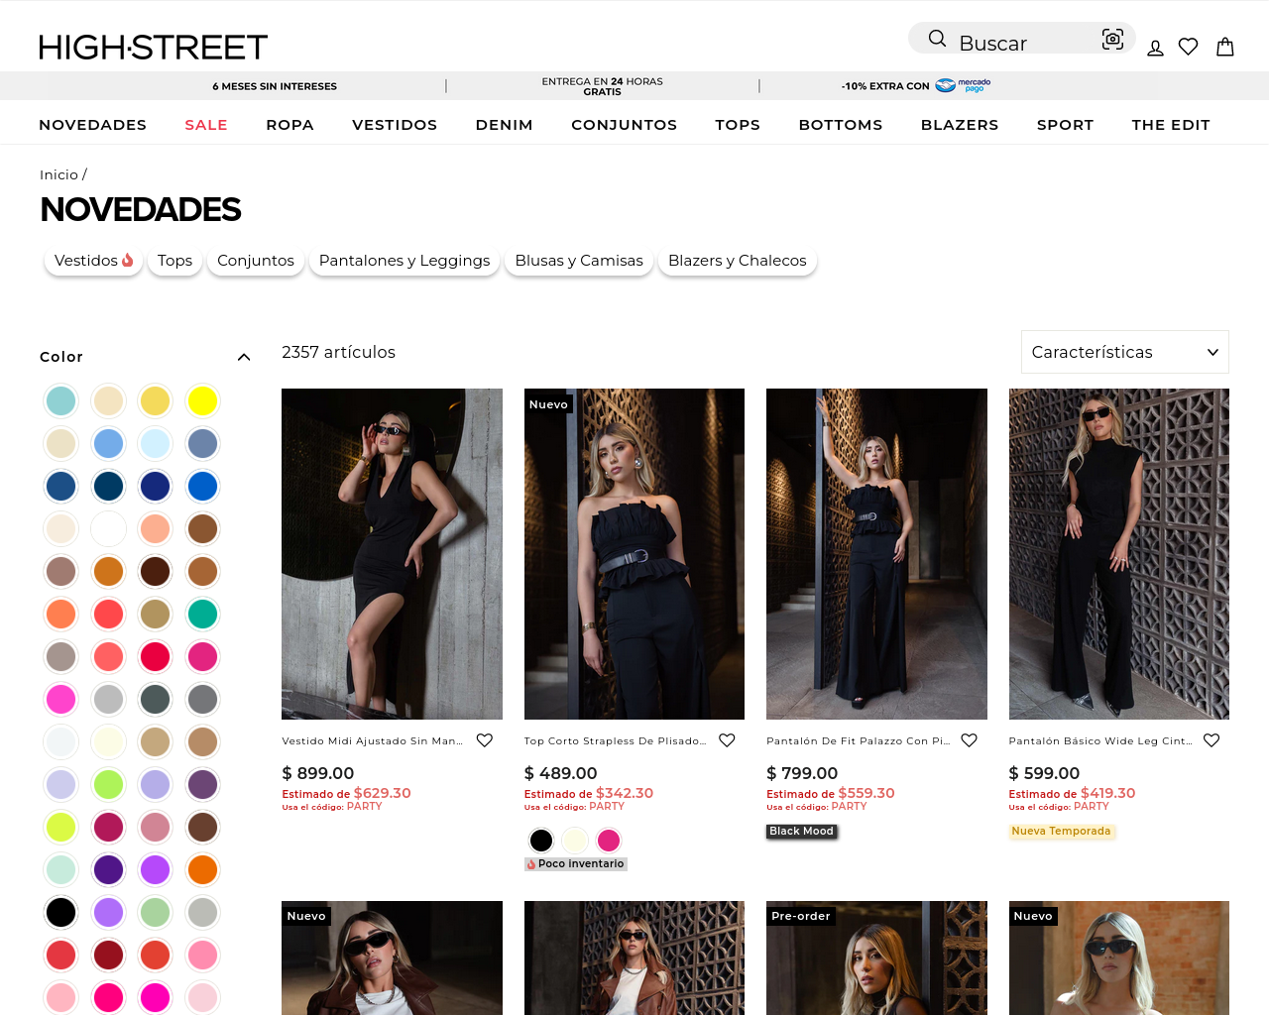Image resolution: width=1269 pixels, height=1015 pixels.
Task: Open Top Corto Strapless De Plisado title
Action: point(615,741)
